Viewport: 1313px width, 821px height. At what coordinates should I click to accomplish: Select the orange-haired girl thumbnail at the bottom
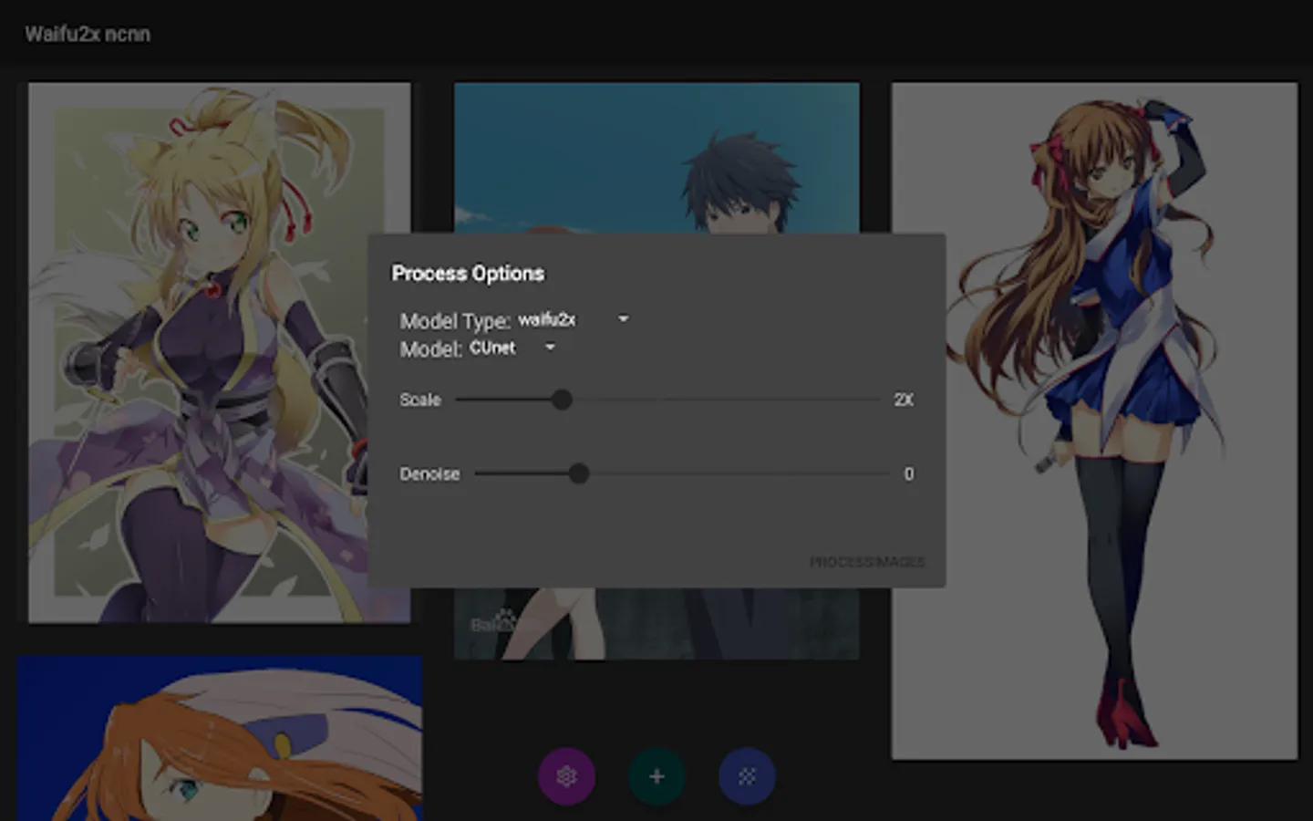click(x=219, y=738)
